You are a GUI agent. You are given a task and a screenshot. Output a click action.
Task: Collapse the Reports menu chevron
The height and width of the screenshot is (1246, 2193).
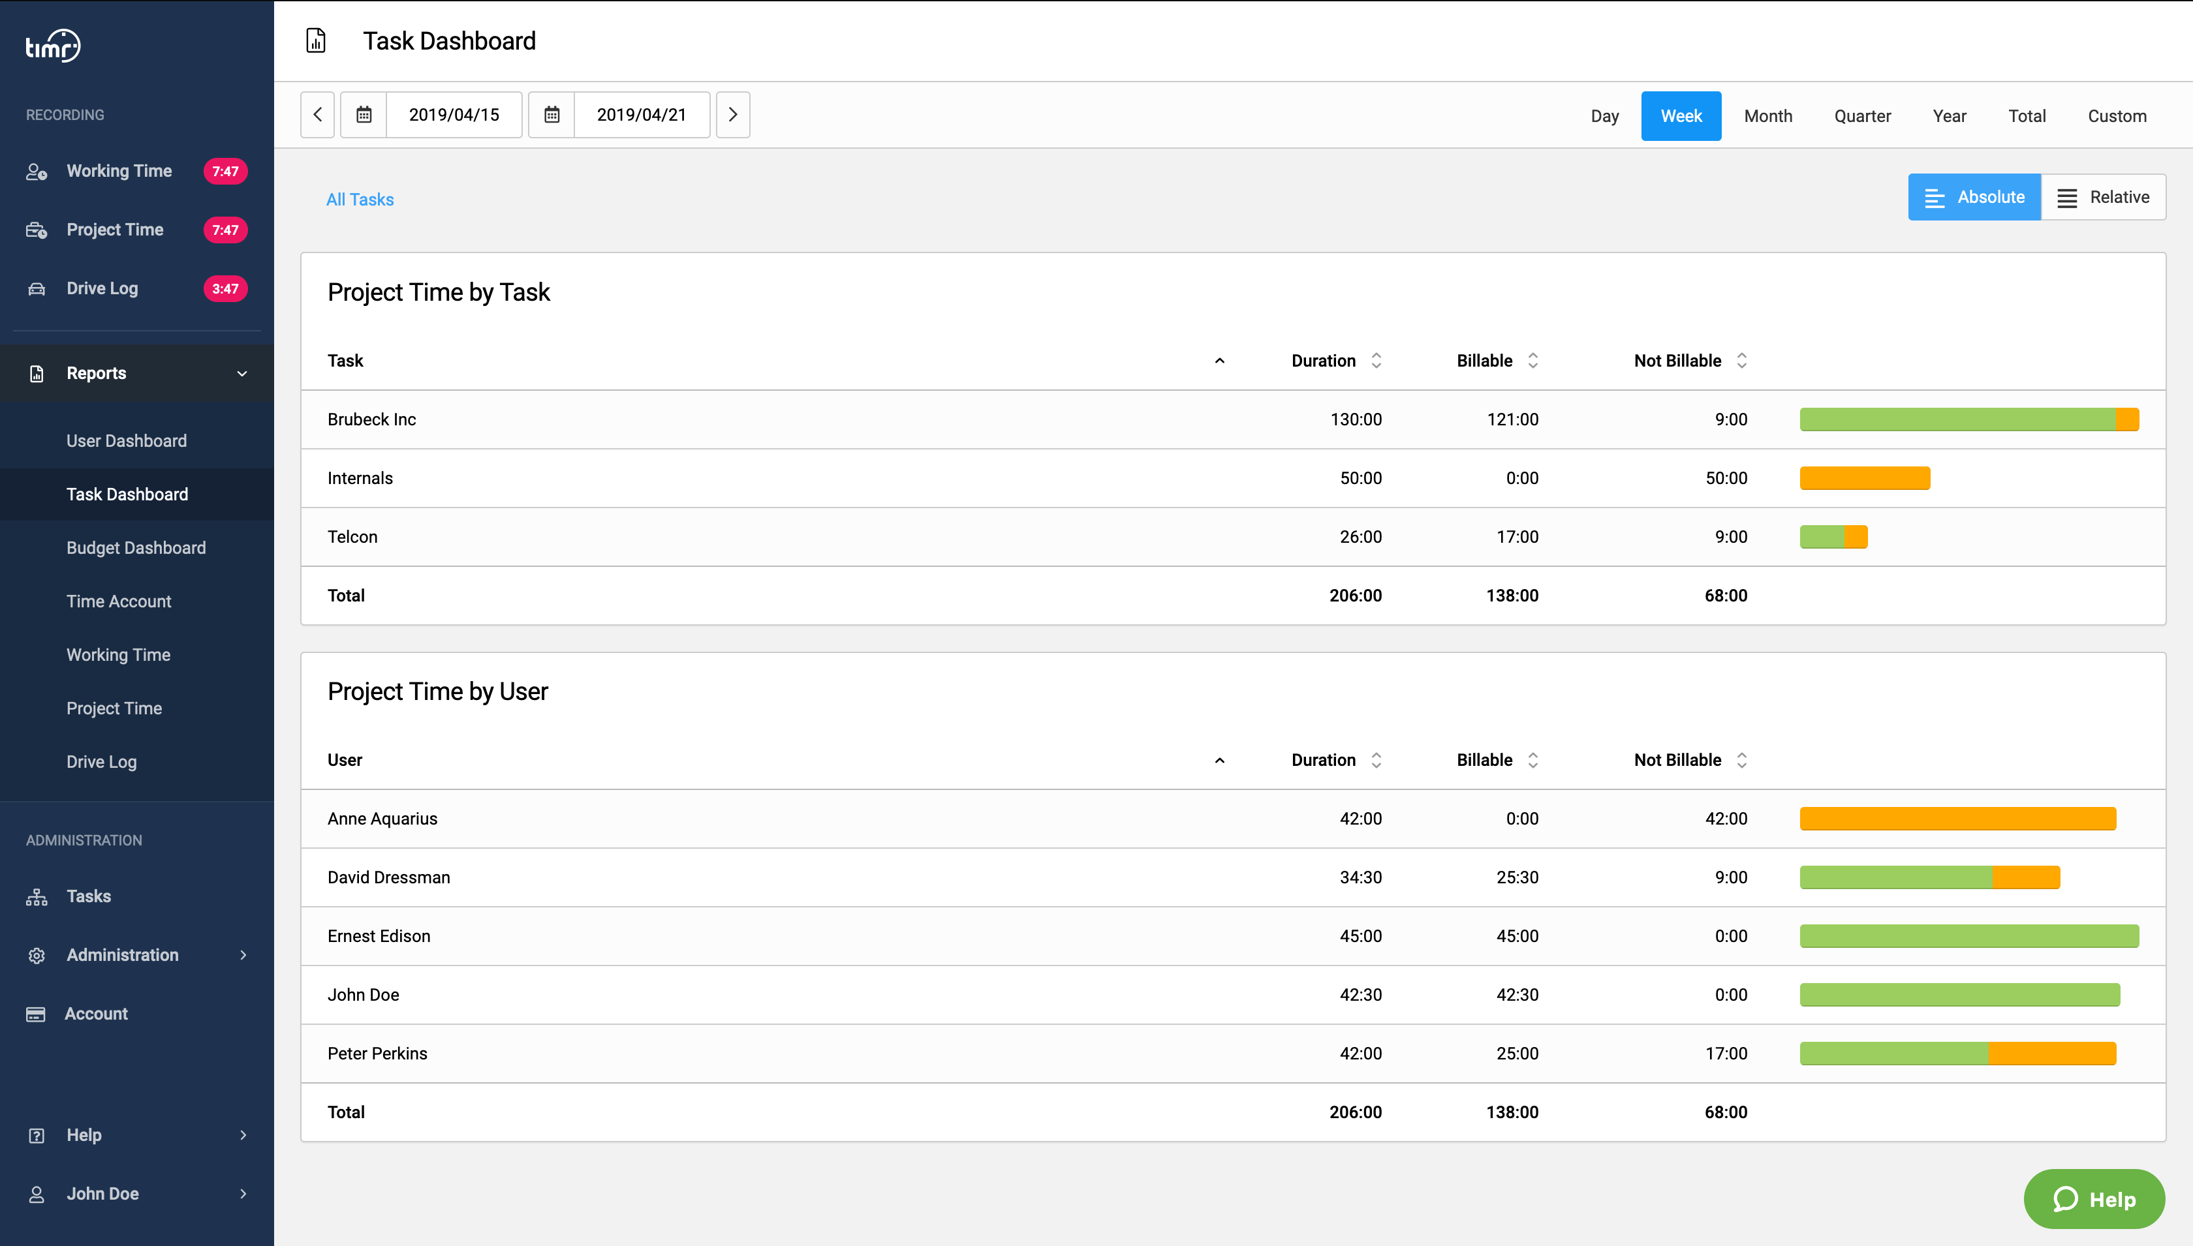pos(242,374)
